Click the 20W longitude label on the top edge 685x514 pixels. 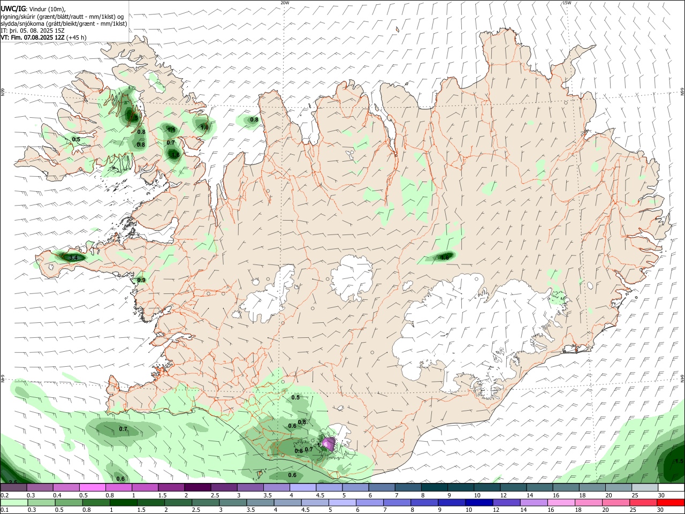pyautogui.click(x=285, y=3)
